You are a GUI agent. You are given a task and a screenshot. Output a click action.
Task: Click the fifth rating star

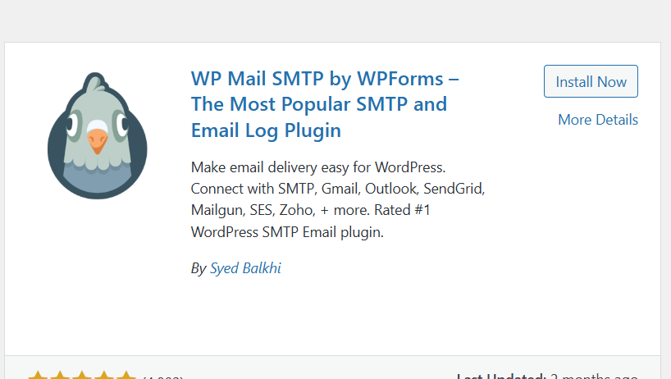(126, 375)
